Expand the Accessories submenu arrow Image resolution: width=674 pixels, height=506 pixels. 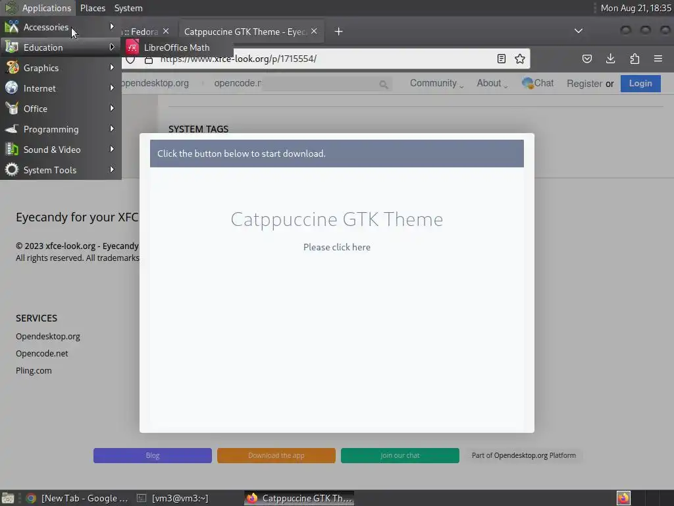[x=112, y=26]
